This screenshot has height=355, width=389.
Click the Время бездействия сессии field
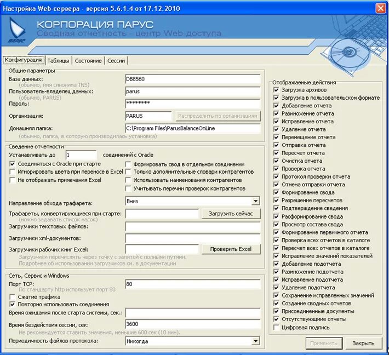point(193,324)
